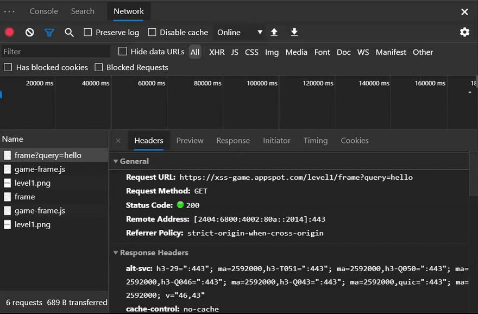Viewport: 478px width, 314px height.
Task: Select the Network tab
Action: pyautogui.click(x=128, y=11)
